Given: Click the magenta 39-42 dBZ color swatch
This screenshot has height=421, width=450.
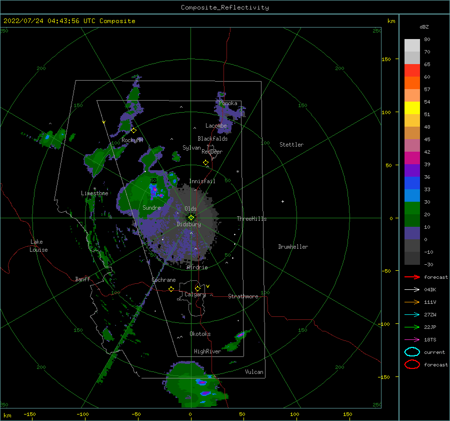Looking at the screenshot, I should [412, 158].
